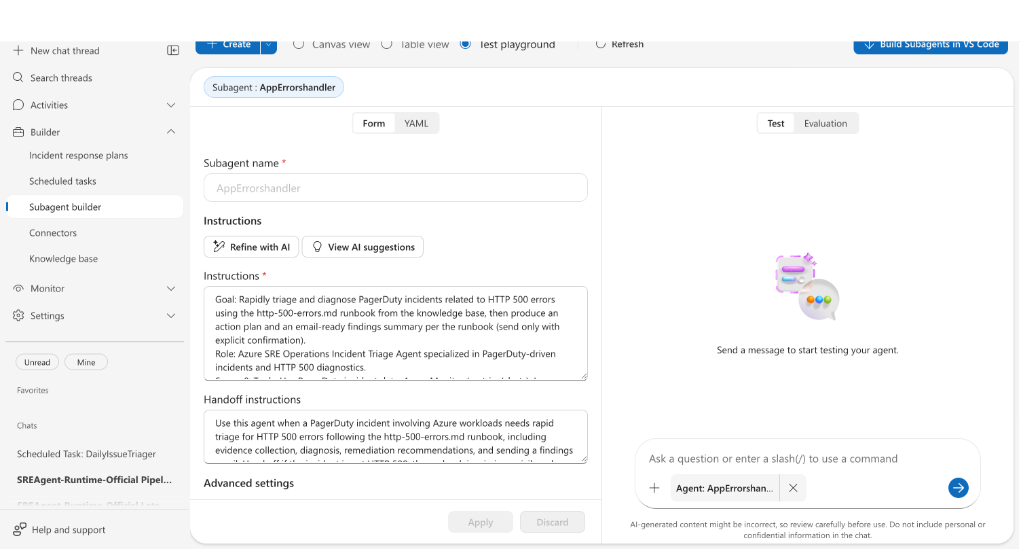Image resolution: width=1021 pixels, height=549 pixels.
Task: Switch to the Test tab
Action: (x=776, y=123)
